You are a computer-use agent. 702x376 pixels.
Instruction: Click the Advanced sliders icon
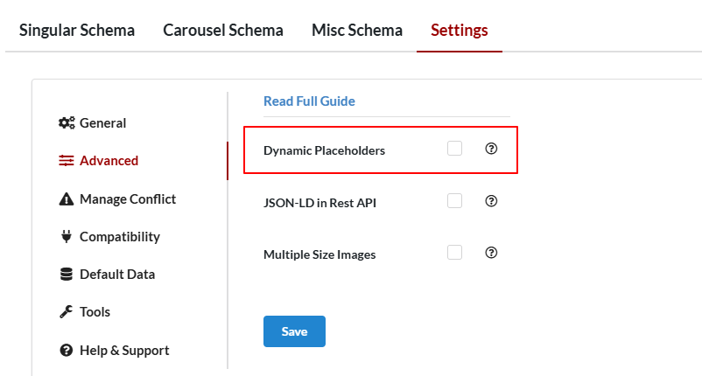coord(67,161)
